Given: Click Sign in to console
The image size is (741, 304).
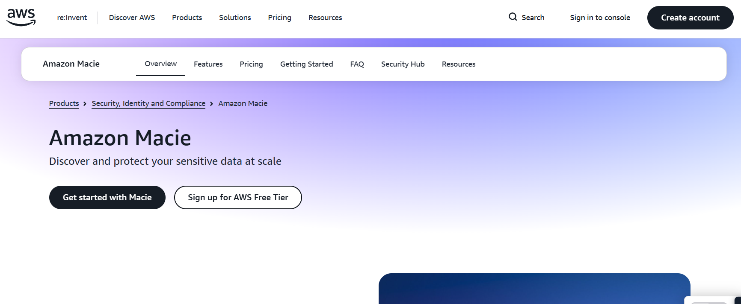Looking at the screenshot, I should coord(600,18).
